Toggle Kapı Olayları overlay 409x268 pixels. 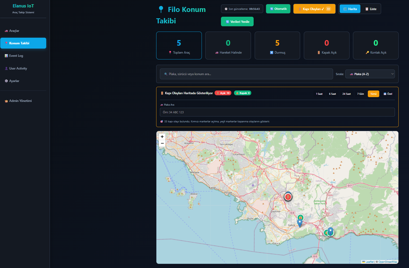pos(314,8)
